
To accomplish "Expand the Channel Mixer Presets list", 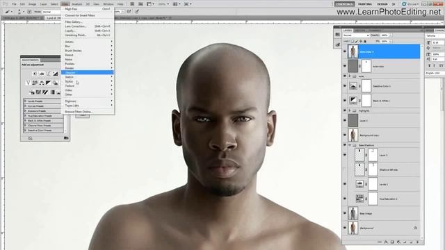I will (x=25, y=125).
